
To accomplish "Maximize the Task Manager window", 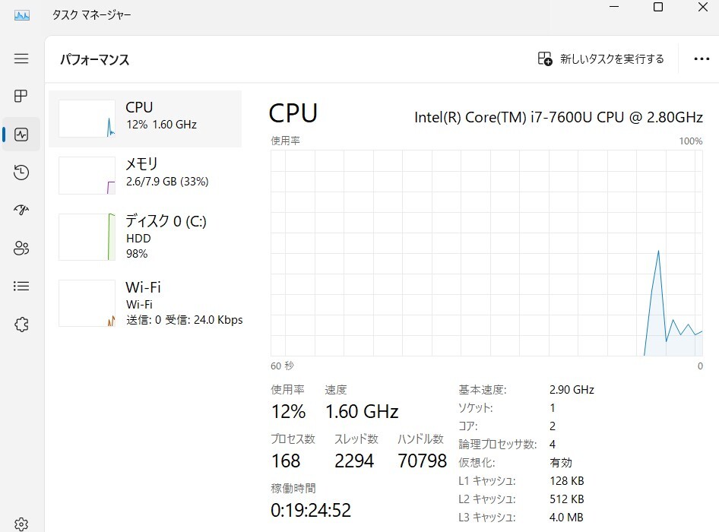I will (657, 8).
